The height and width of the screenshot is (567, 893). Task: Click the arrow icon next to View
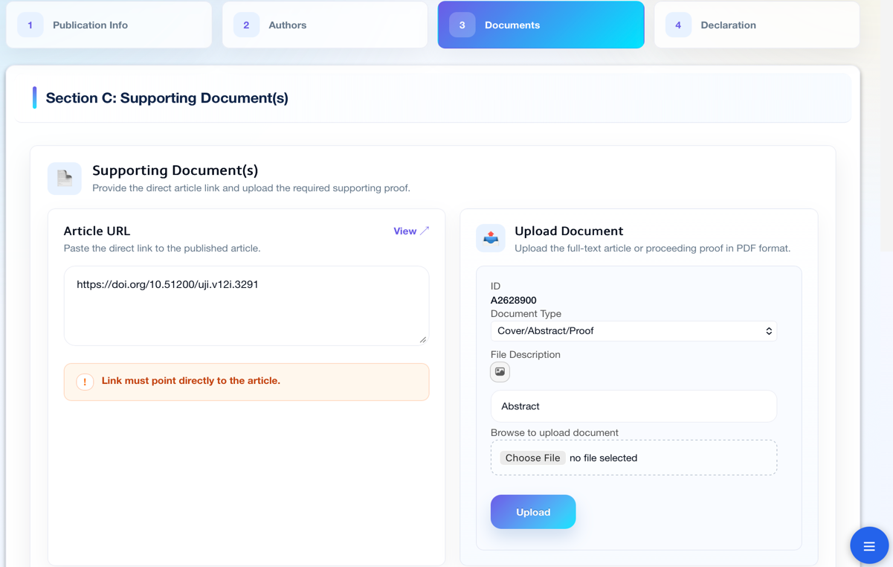(425, 231)
